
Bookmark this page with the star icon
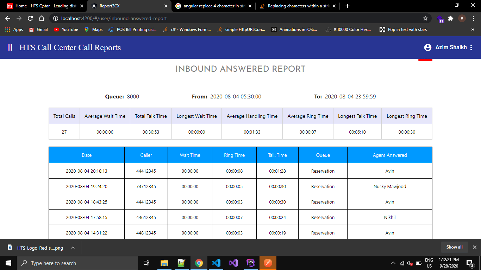pyautogui.click(x=425, y=18)
